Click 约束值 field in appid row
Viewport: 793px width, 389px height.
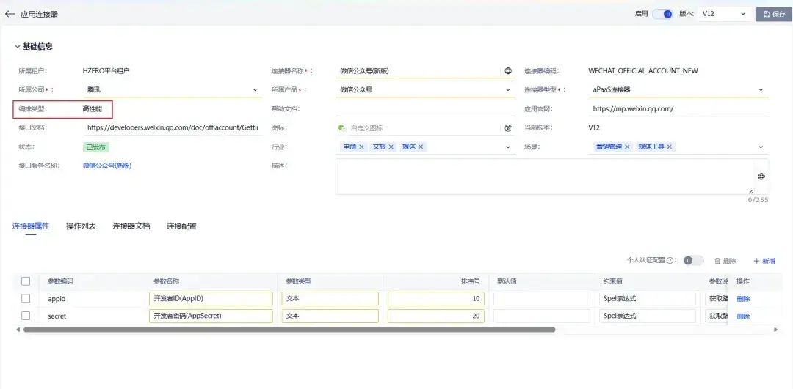click(648, 299)
